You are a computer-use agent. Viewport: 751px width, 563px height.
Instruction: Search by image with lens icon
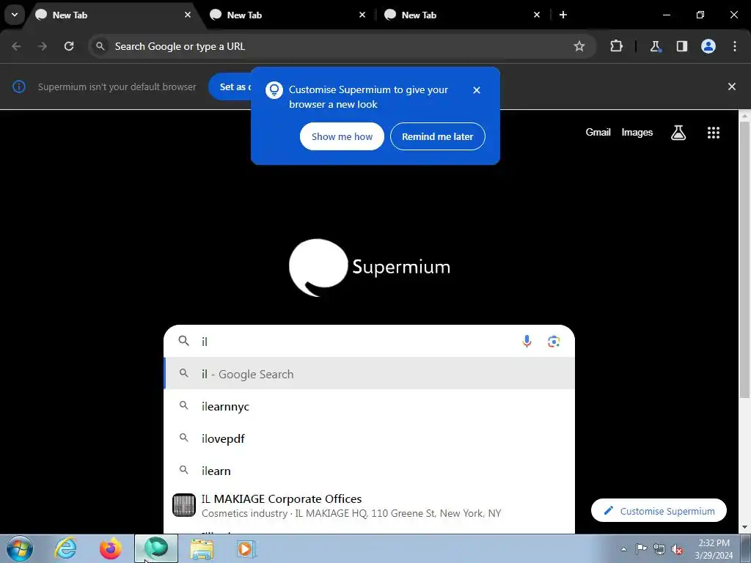554,342
